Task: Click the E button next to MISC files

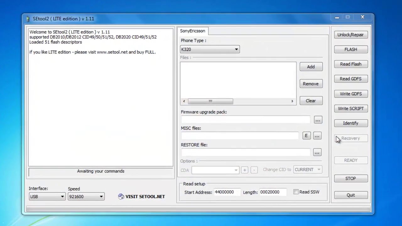Action: [306, 136]
